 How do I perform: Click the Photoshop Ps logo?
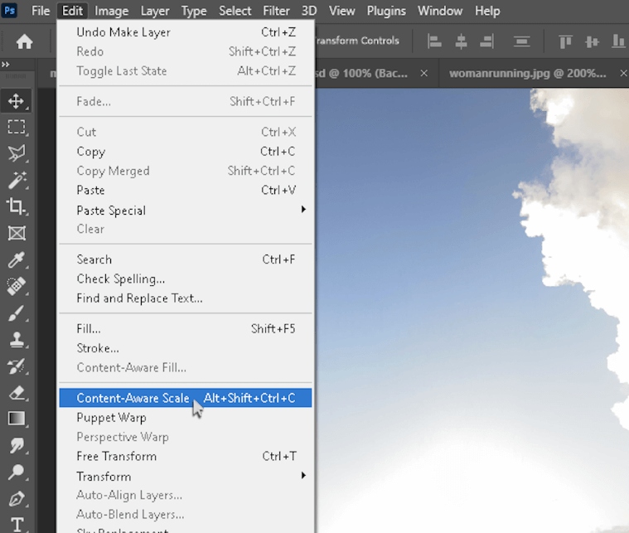click(10, 10)
